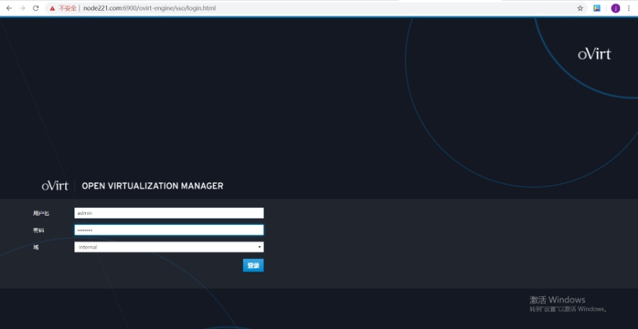The width and height of the screenshot is (638, 329).
Task: Click the address bar URL node221.com:6900
Action: [x=150, y=8]
